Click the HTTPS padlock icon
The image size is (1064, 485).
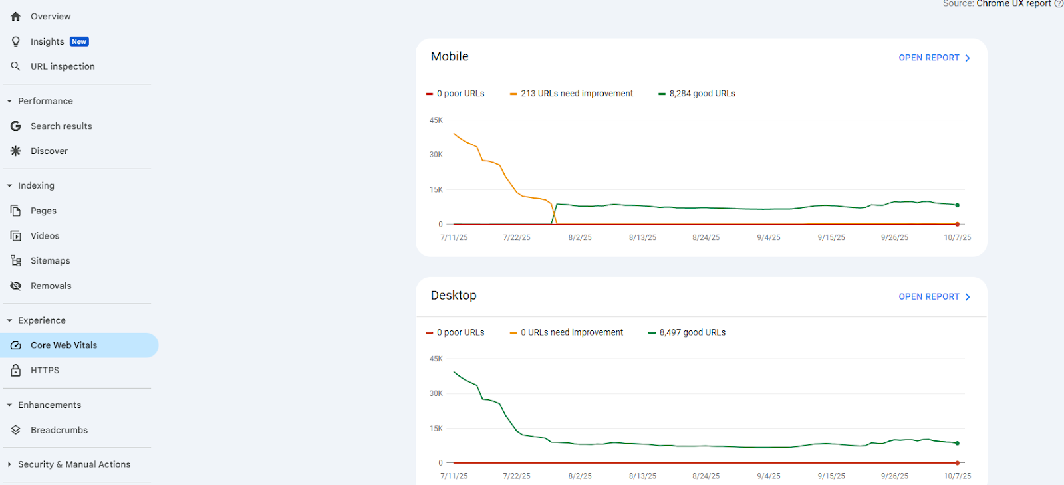(x=16, y=371)
